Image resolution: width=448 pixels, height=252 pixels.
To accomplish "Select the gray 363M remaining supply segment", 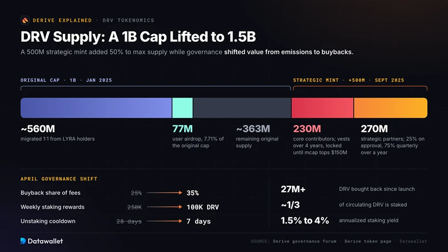I will (x=242, y=108).
